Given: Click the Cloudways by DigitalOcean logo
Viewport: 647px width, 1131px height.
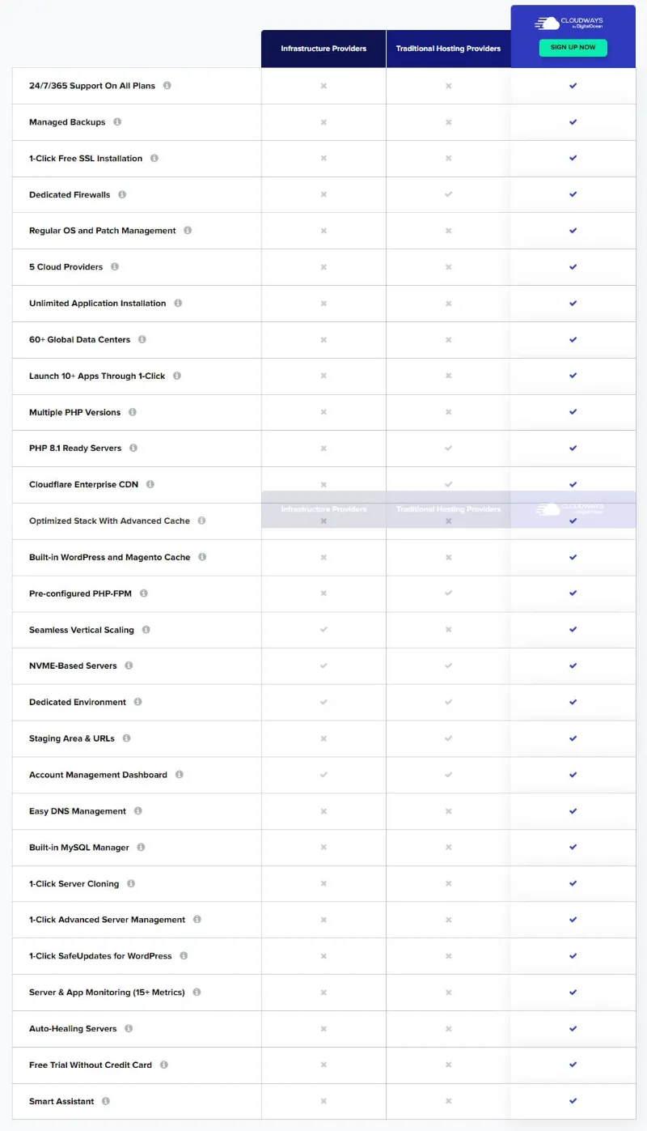Looking at the screenshot, I should [573, 22].
